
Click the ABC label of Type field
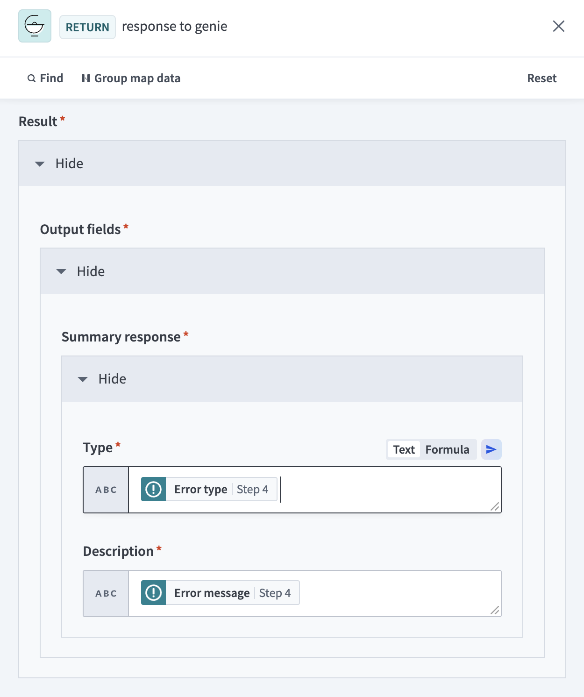(x=106, y=490)
